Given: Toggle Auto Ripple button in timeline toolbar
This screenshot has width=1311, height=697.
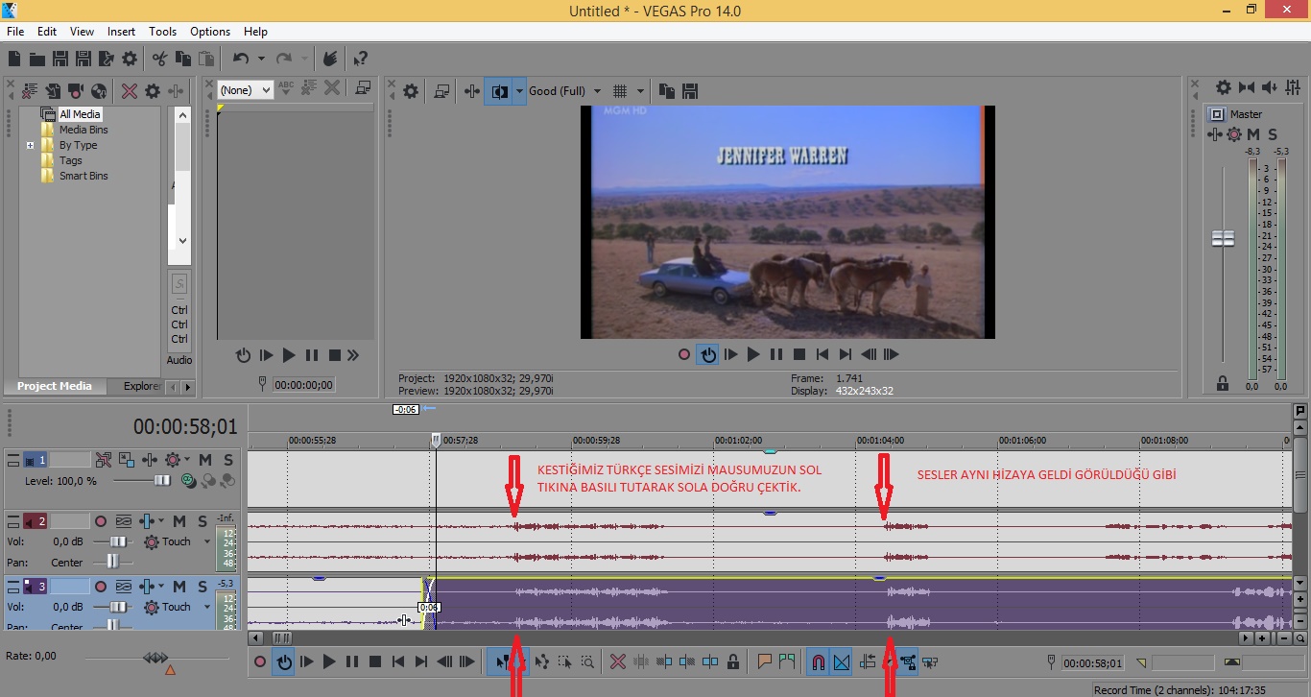Looking at the screenshot, I should pos(869,661).
